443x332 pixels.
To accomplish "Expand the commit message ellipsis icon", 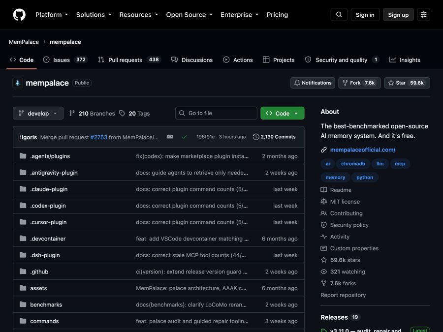I will 170,137.
